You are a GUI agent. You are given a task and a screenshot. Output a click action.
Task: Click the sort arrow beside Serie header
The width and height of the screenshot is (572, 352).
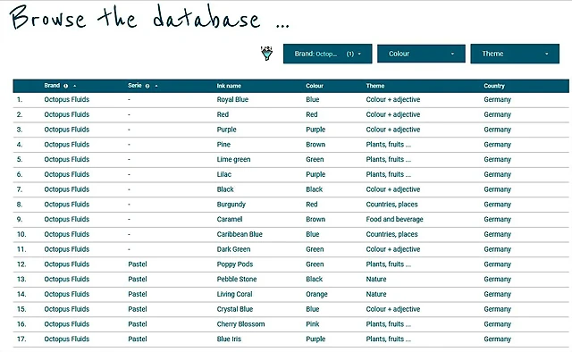point(156,86)
